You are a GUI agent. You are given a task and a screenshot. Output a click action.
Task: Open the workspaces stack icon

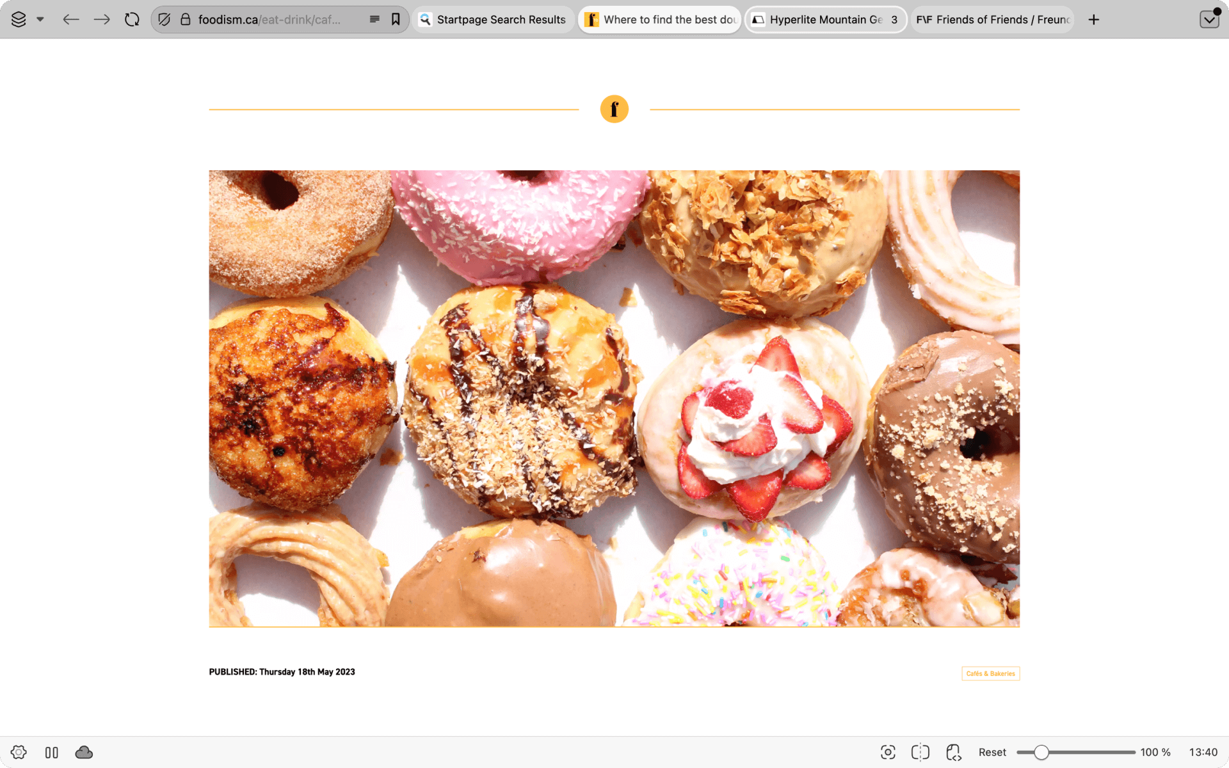(19, 19)
